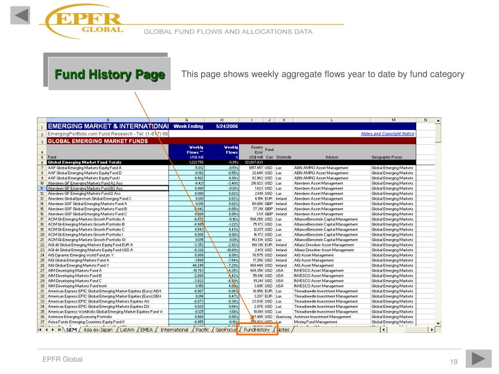Viewport: 499px width, 374px height.
Task: Click the Advisor column heading
Action: pos(331,157)
